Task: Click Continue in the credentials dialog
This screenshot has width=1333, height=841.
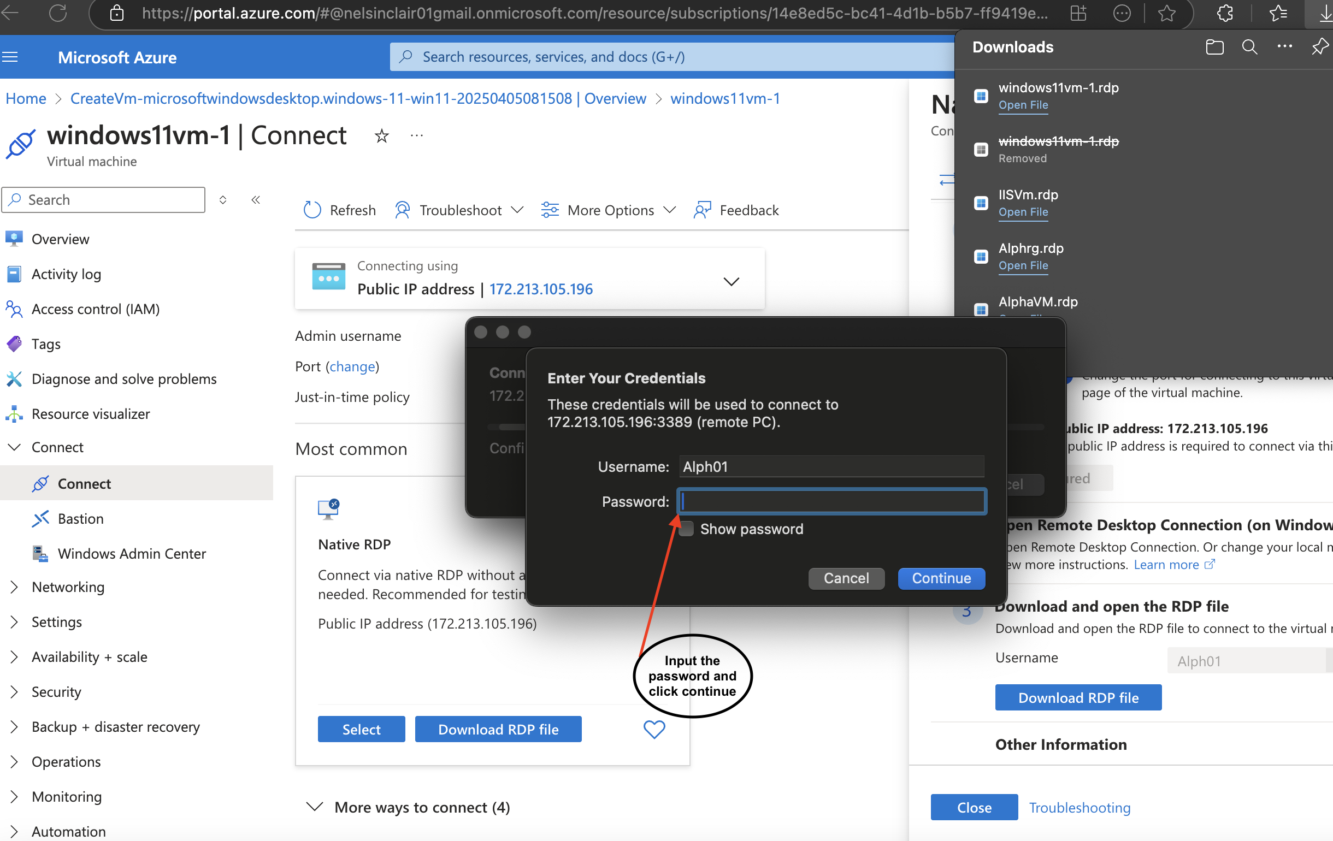Action: (941, 578)
